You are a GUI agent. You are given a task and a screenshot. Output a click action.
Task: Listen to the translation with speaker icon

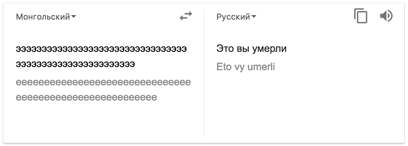click(386, 16)
